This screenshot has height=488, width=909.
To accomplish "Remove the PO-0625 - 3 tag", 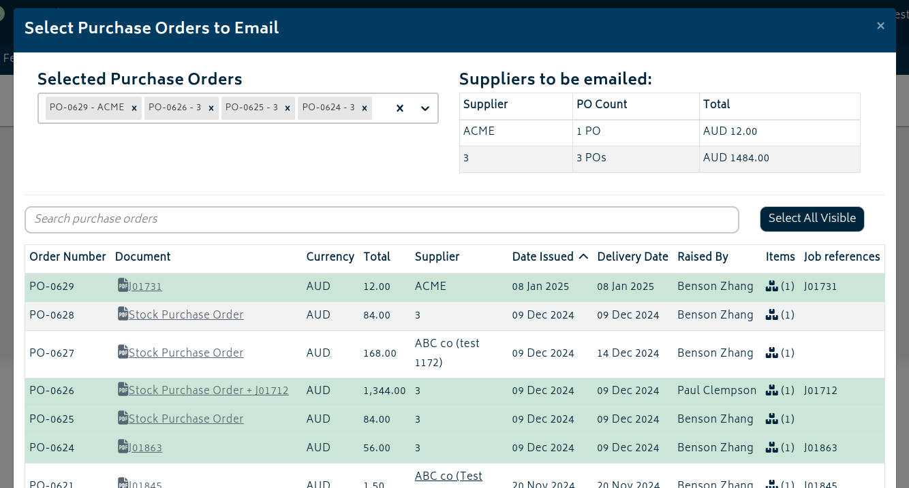I will pos(288,108).
